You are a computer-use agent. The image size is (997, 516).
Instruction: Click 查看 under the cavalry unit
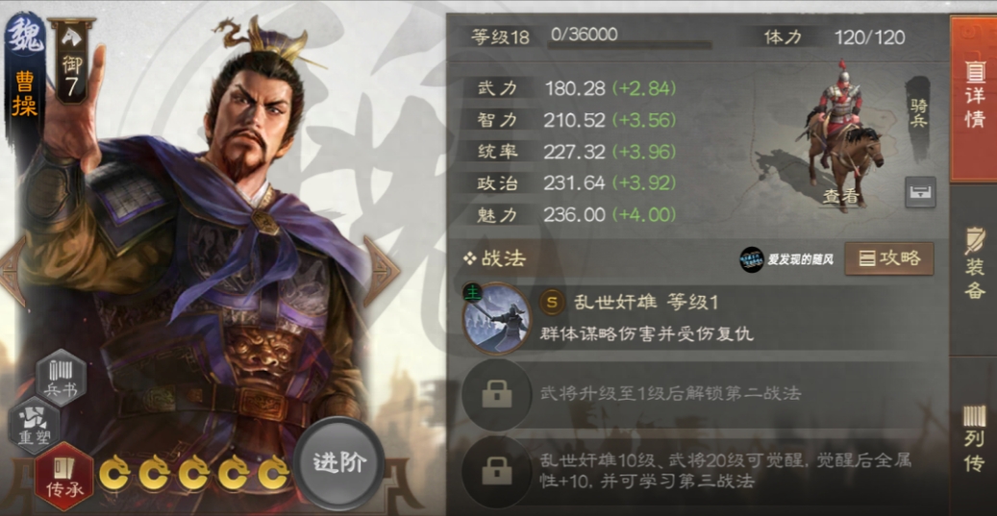pos(841,197)
